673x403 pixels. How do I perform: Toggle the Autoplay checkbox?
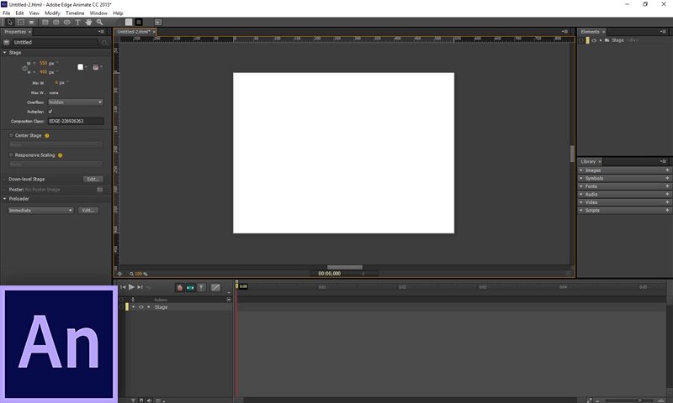coord(50,112)
